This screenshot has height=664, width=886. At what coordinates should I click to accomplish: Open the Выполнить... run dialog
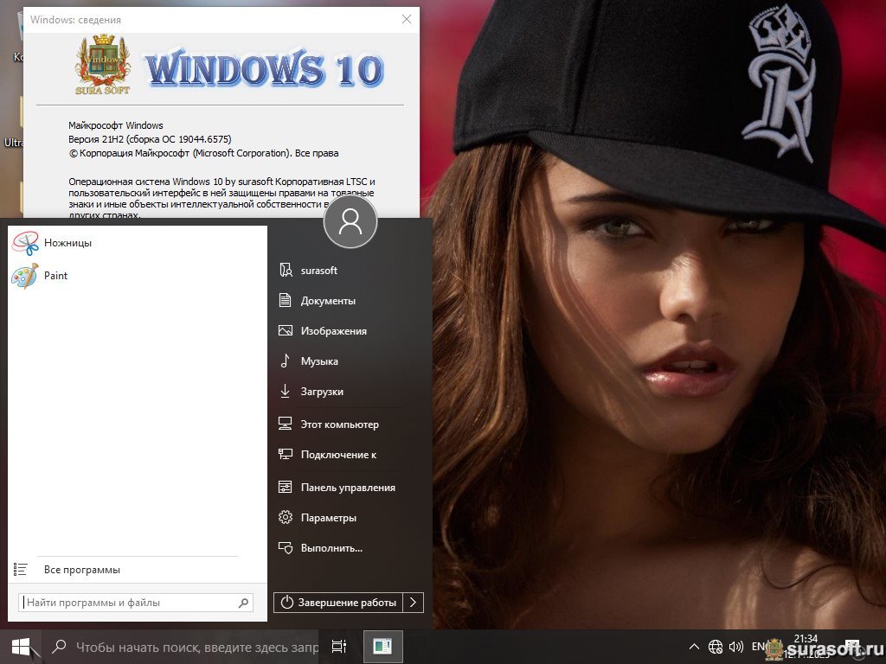coord(331,548)
